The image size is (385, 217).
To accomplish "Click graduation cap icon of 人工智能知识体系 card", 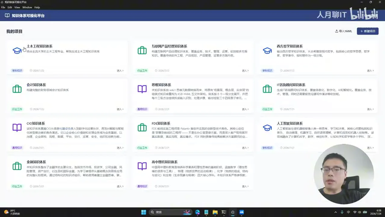I will [267, 127].
